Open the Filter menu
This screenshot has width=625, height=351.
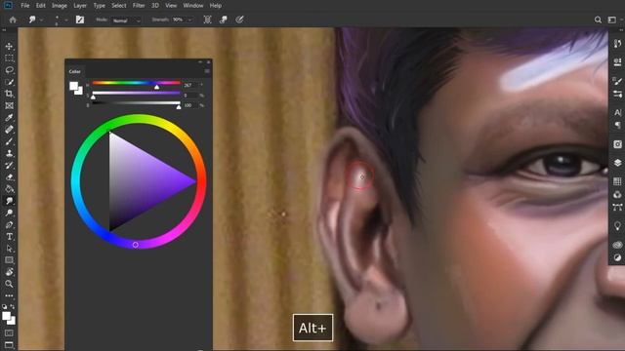pos(139,6)
